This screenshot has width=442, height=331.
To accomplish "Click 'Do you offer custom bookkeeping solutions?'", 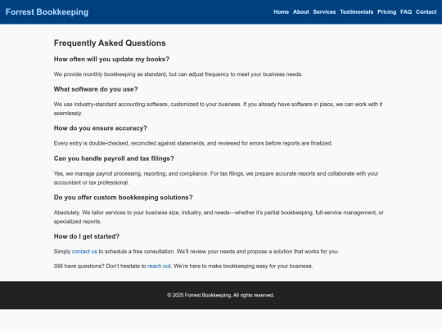I will [123, 197].
